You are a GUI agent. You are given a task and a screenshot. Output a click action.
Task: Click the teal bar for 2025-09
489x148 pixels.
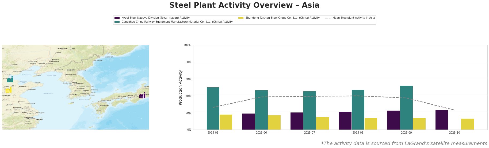click(406, 107)
